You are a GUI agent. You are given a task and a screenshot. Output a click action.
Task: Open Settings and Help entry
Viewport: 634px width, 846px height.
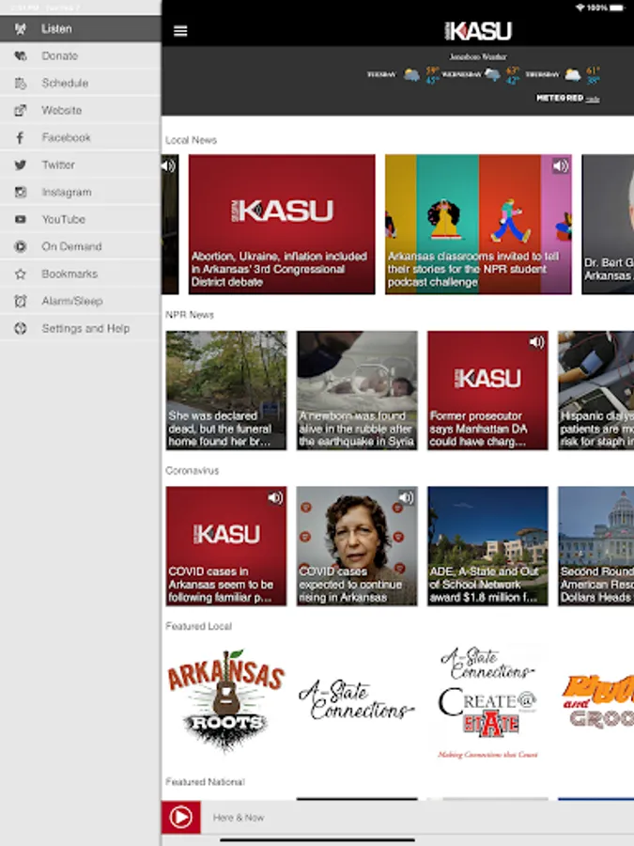(81, 328)
